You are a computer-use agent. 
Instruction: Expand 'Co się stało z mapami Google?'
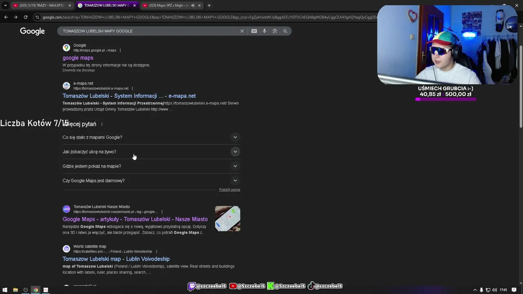click(151, 137)
